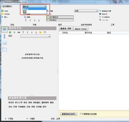Add 脚本 method

pos(45,107)
